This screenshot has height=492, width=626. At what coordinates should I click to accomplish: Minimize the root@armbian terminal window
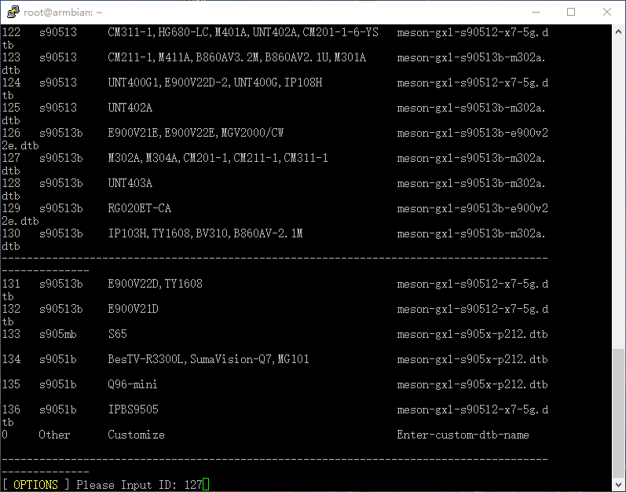pos(535,12)
